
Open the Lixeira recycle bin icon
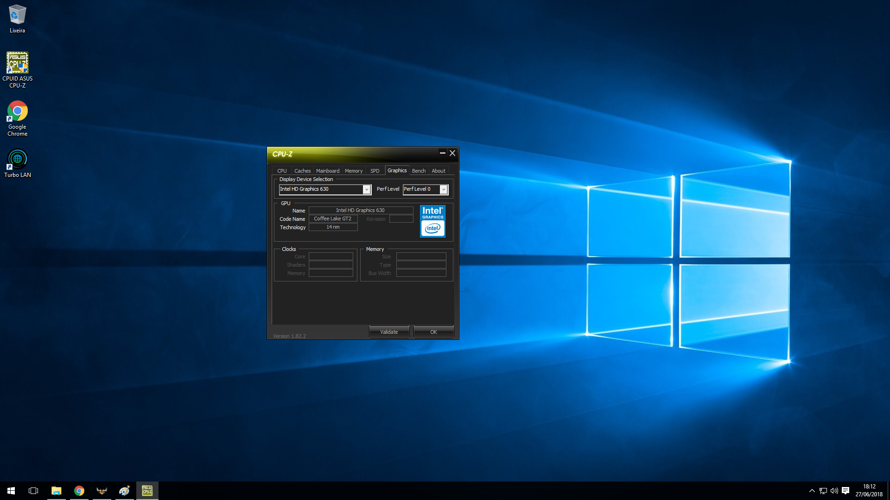[x=17, y=19]
